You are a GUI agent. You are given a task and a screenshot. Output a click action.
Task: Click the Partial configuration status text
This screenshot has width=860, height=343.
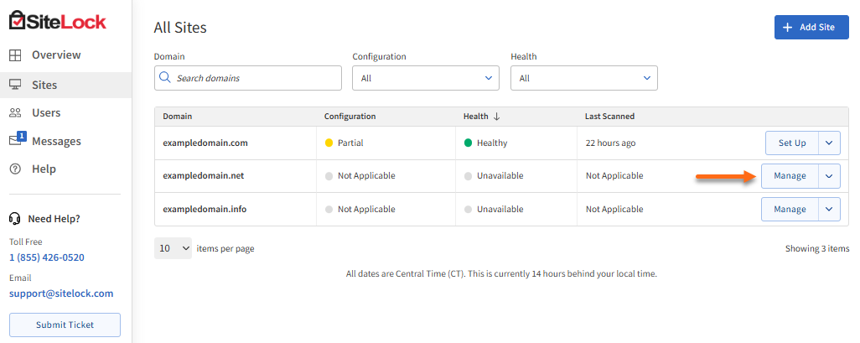click(350, 143)
